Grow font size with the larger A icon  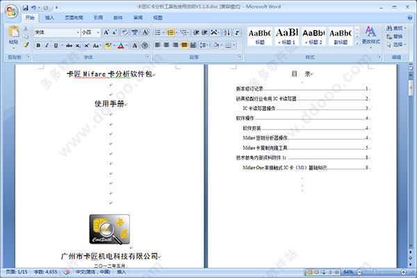point(106,33)
